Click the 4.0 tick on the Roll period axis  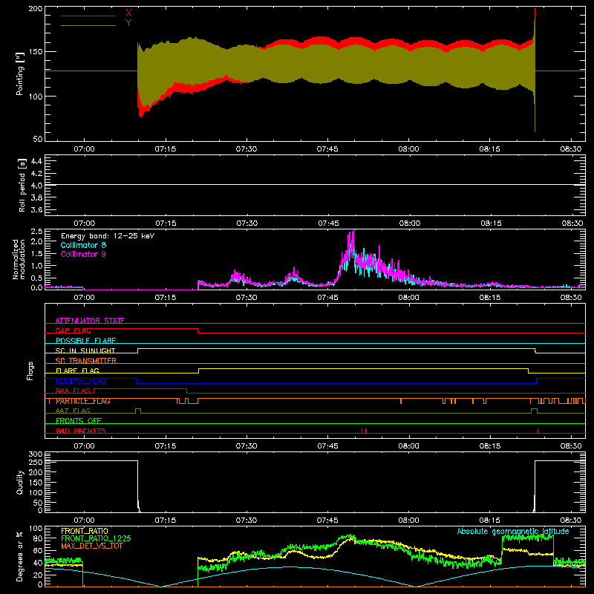click(36, 186)
